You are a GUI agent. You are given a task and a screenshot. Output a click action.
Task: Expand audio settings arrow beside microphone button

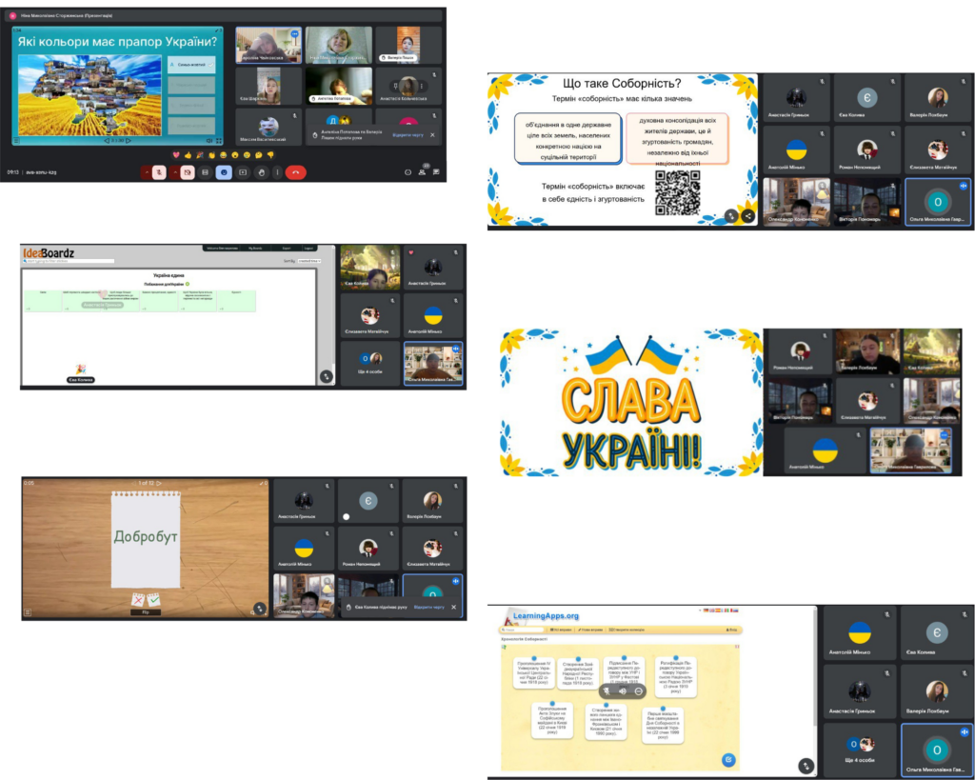pos(147,172)
